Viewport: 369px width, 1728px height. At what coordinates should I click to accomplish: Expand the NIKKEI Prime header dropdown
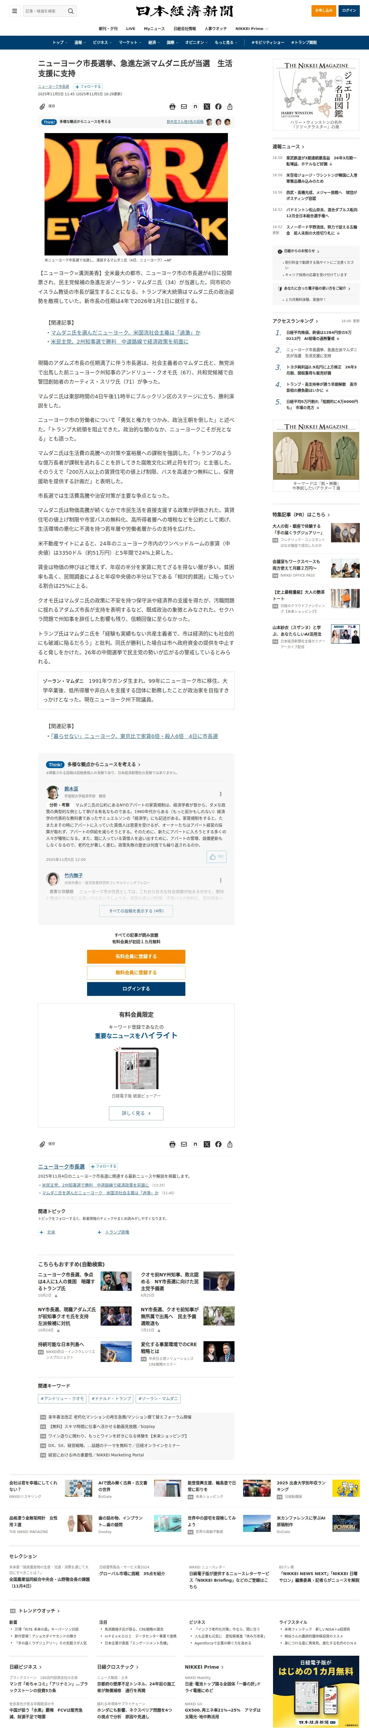(252, 29)
